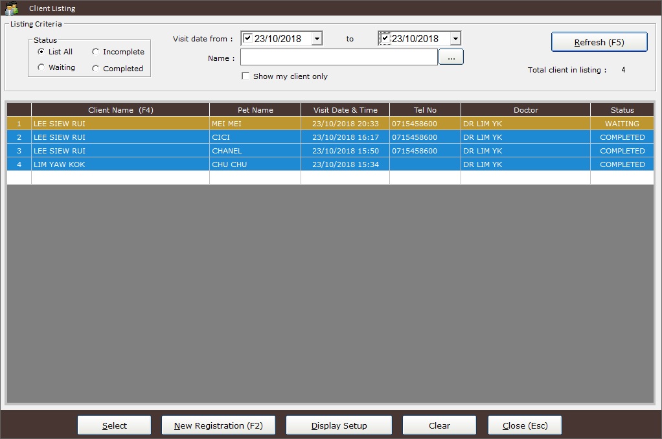This screenshot has width=662, height=439.
Task: Select the LIM YAW KOK client row
Action: click(x=120, y=164)
